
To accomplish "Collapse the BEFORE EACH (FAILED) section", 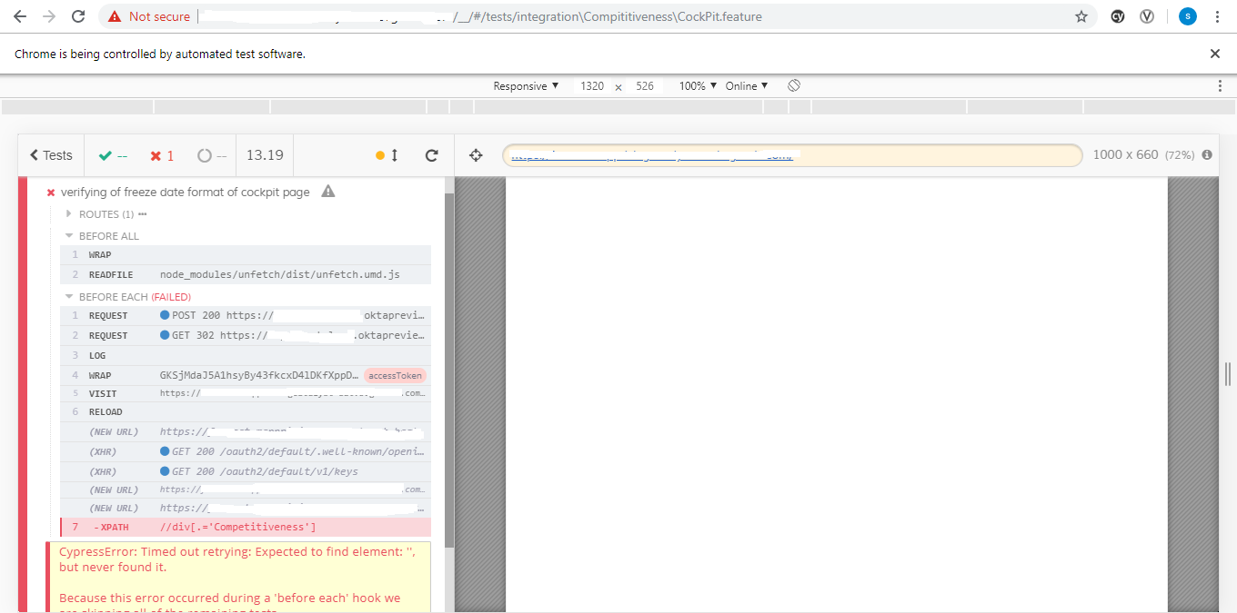I will [68, 296].
